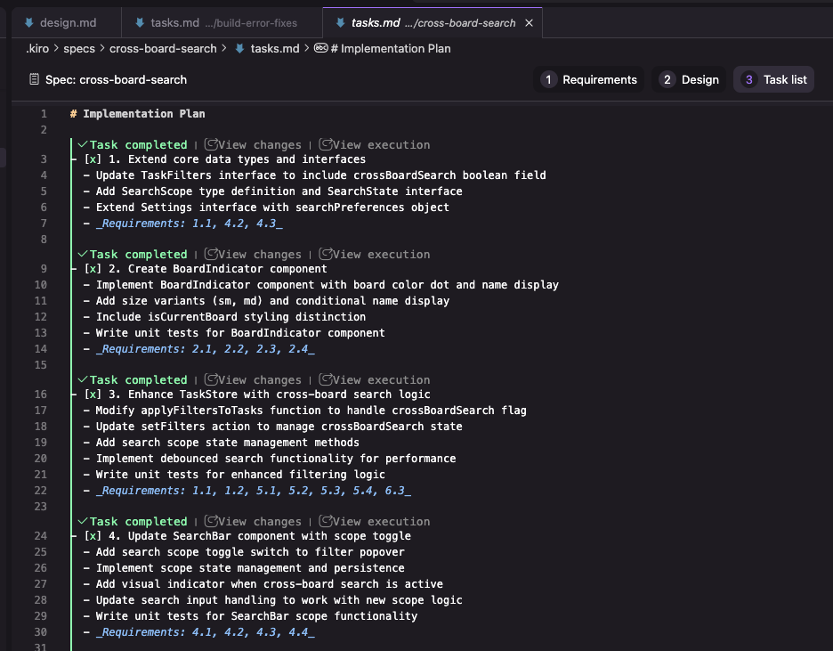
Task: Click the file icon on the design.md tab
Action: tap(30, 22)
